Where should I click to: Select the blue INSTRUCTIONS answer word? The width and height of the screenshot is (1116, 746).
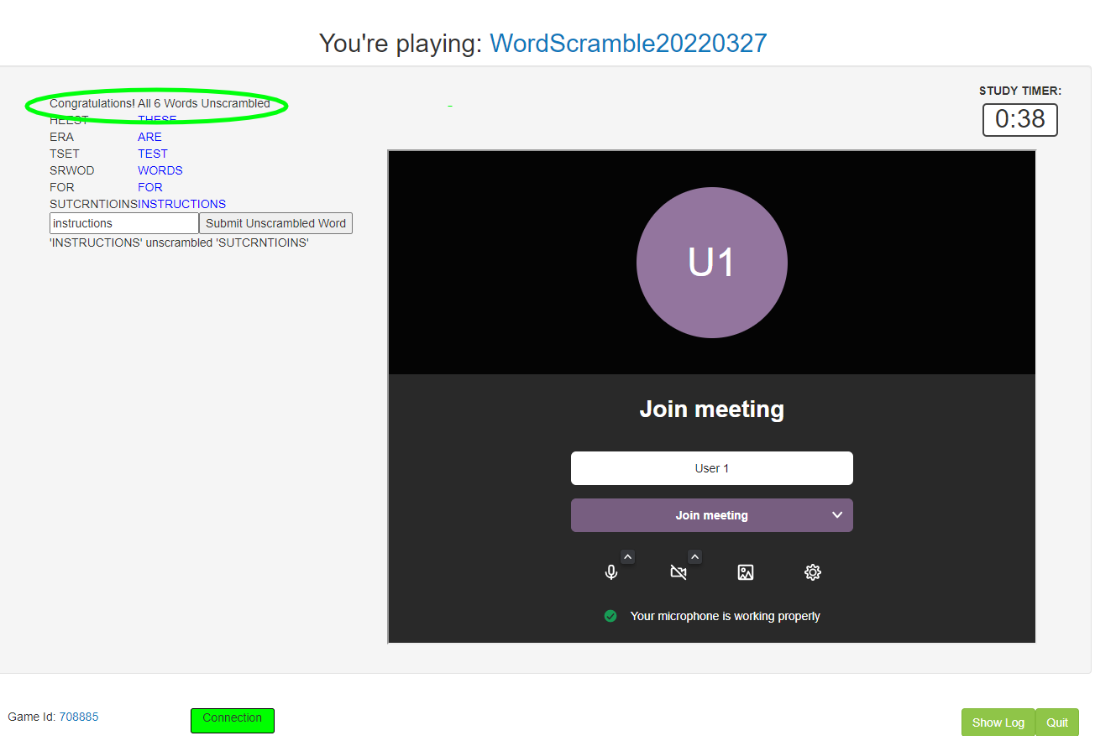click(182, 204)
